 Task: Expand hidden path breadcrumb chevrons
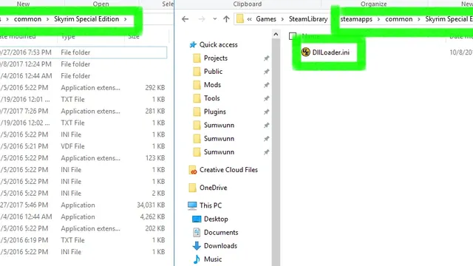tap(250, 19)
